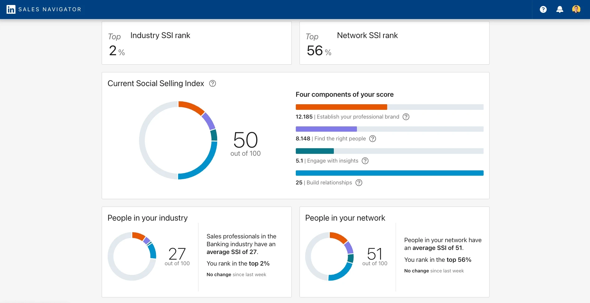Viewport: 590px width, 303px height.
Task: Click the '8.148' find people score value
Action: 303,139
